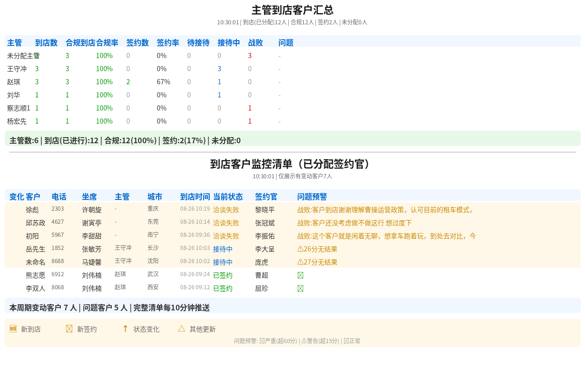This screenshot has height=367, width=585.
Task: Select the 签约数 column header
Action: (138, 43)
